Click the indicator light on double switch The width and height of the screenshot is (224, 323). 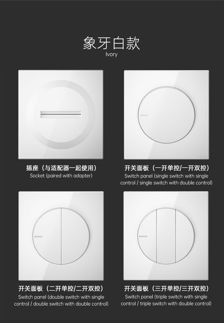pyautogui.click(x=39, y=237)
